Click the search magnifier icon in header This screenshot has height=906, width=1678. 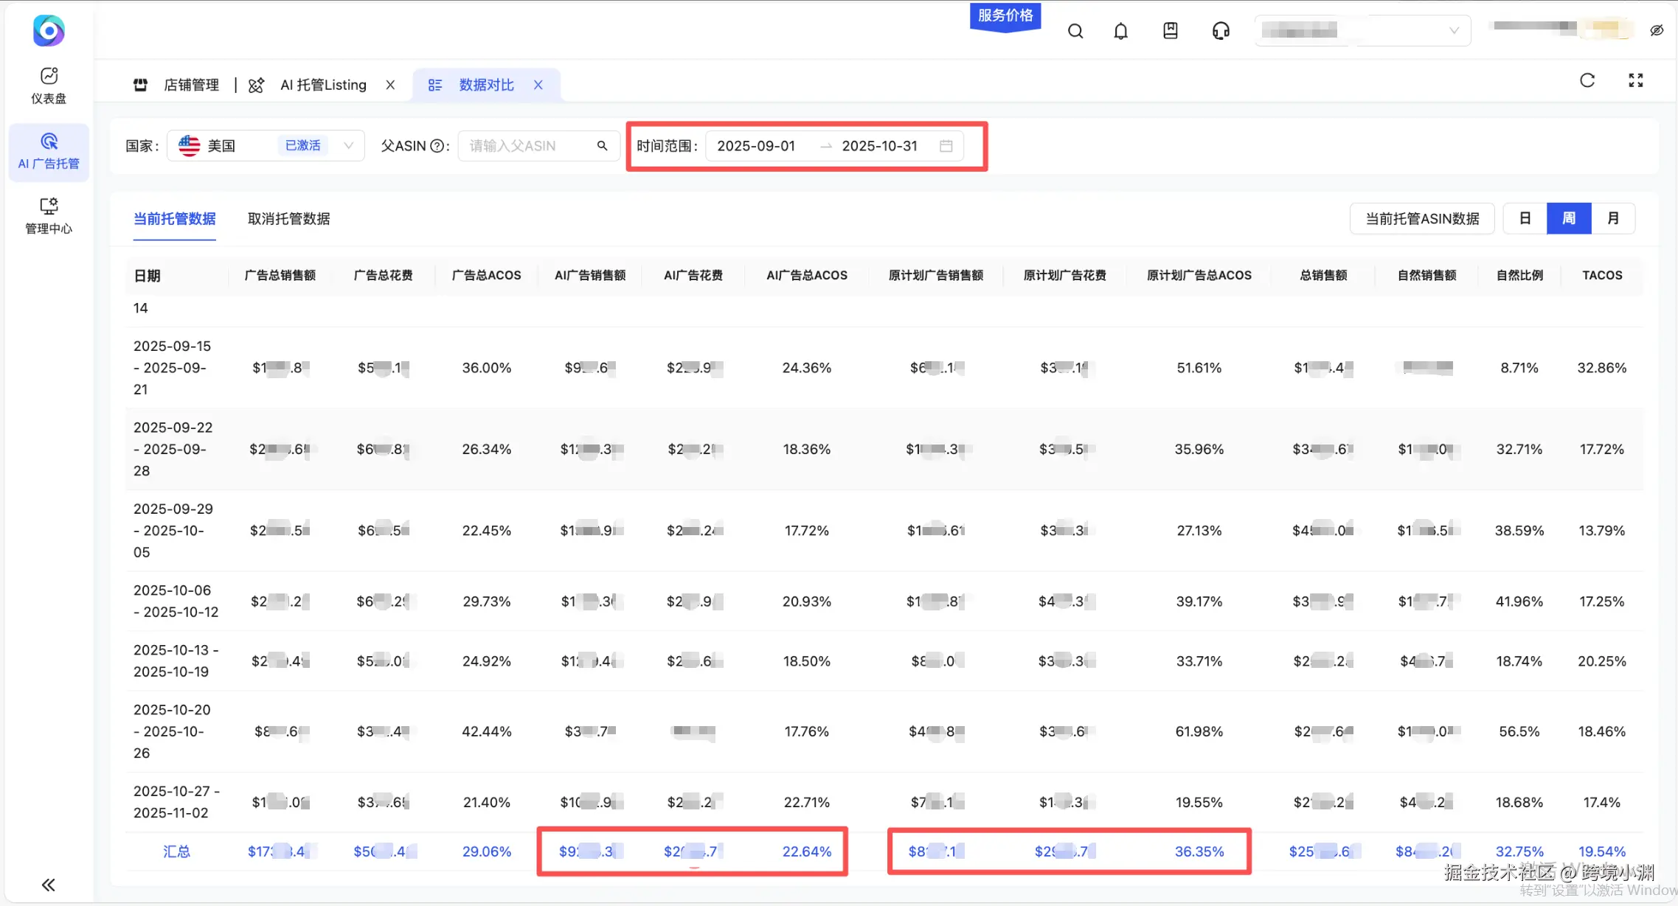(x=1075, y=31)
